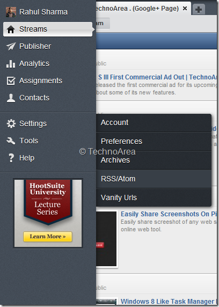Open Settings via gear icon
The height and width of the screenshot is (307, 219).
[11, 124]
